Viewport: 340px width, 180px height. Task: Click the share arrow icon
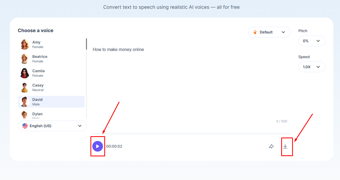(271, 146)
